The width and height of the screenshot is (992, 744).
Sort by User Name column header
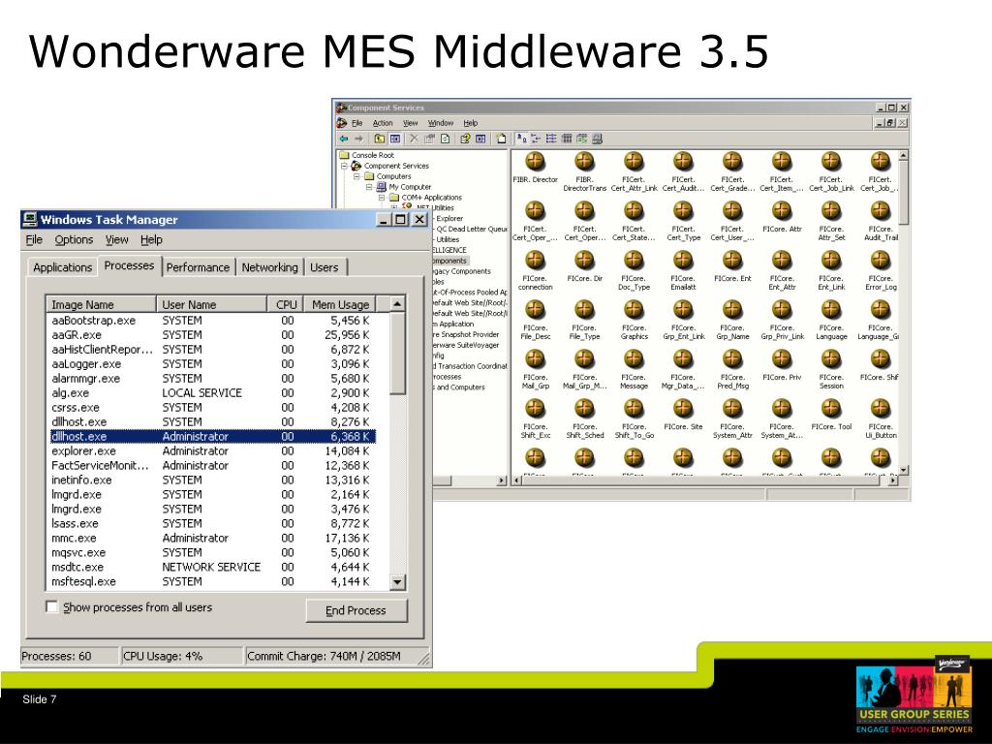pyautogui.click(x=211, y=304)
